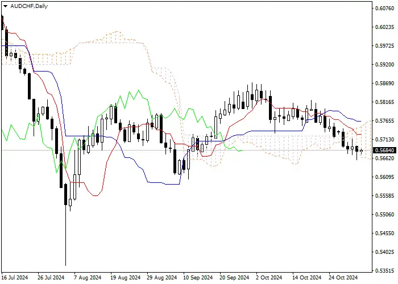Click price level 0.55060 on the axis
The height and width of the screenshot is (284, 398).
[385, 215]
